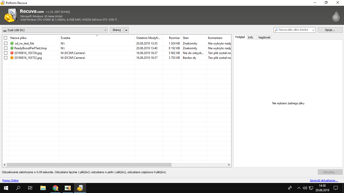This screenshot has height=193, width=344.
Task: Click the red status dot of 20190816_183726.jpg
Action: [x=12, y=53]
